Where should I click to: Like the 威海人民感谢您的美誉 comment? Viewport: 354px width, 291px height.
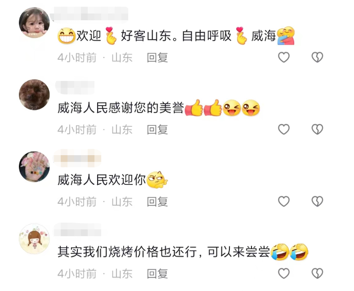(x=284, y=129)
